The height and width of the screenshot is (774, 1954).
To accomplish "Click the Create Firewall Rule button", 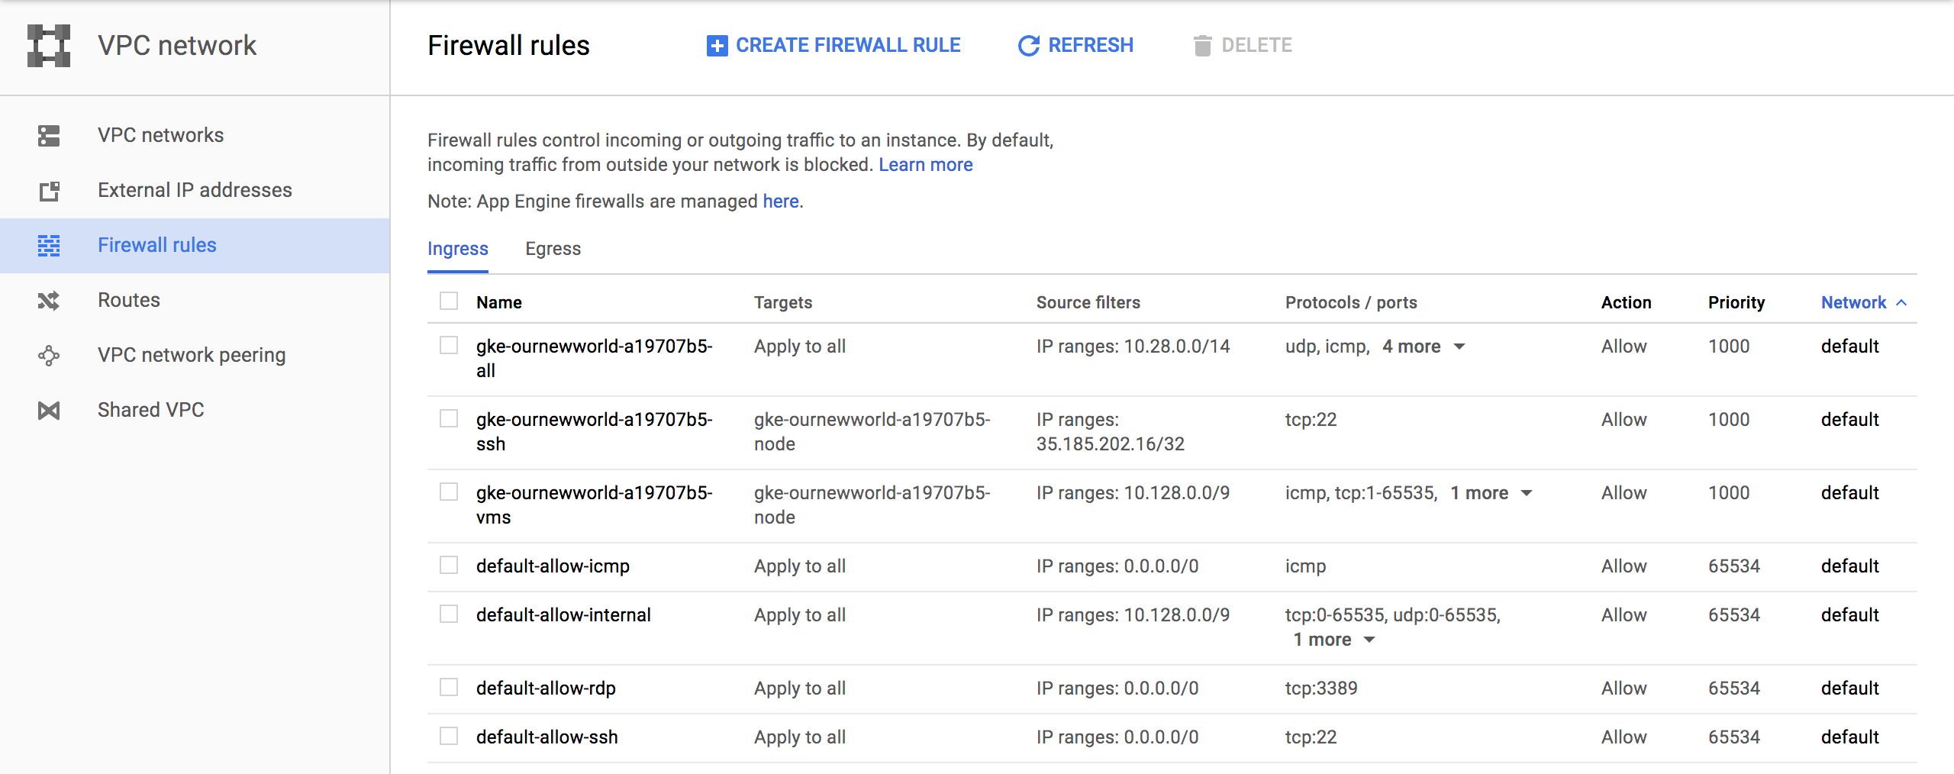I will click(834, 46).
